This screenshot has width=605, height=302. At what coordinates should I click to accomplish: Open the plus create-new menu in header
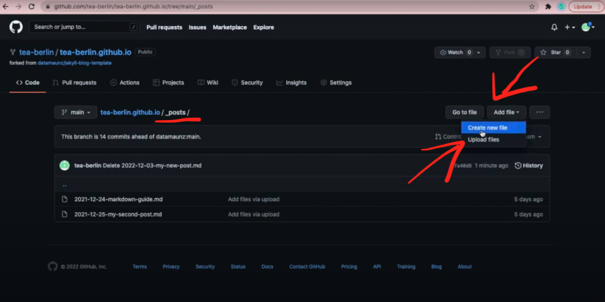[570, 27]
